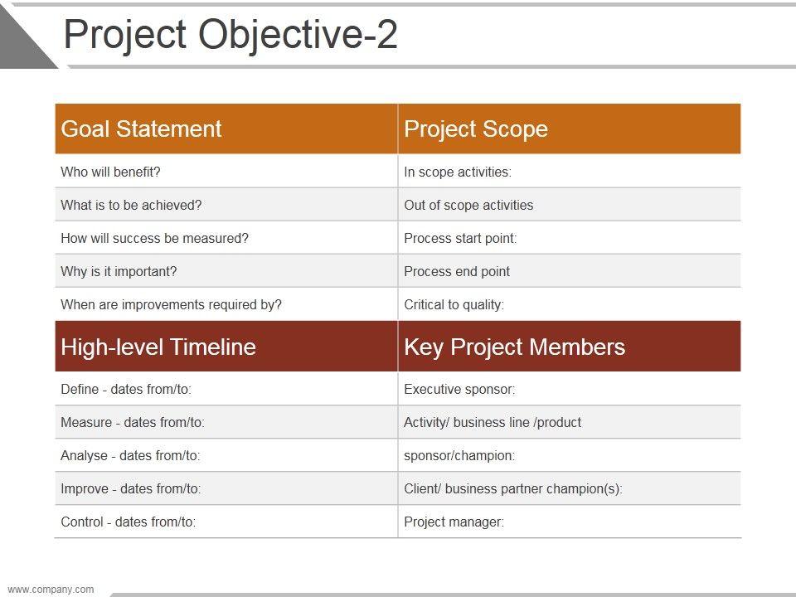The height and width of the screenshot is (597, 796).
Task: Select the 'Why is it important?' row
Action: click(119, 271)
